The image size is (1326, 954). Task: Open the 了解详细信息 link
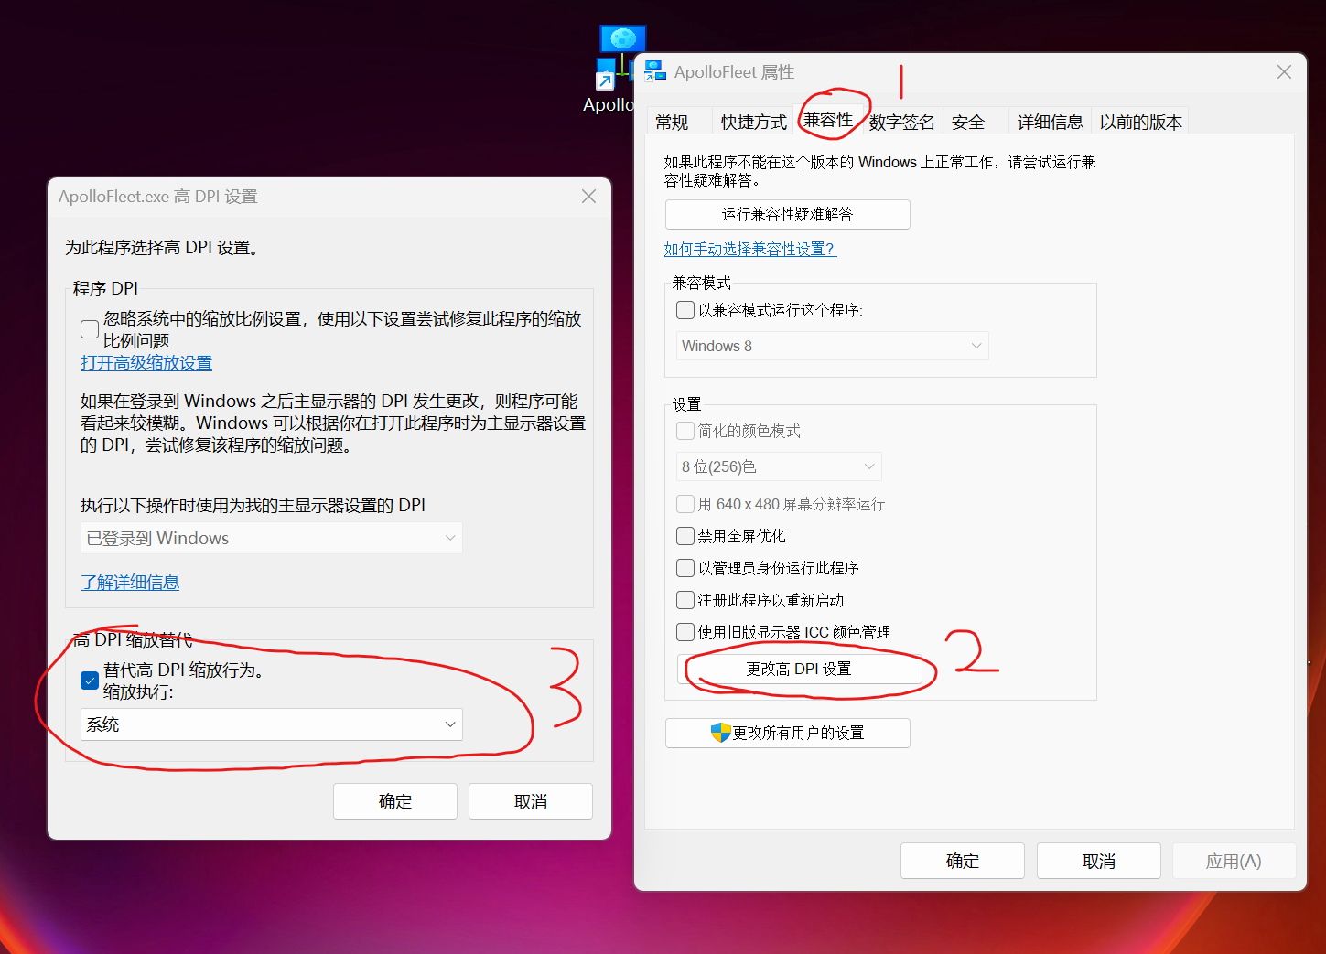click(x=130, y=582)
